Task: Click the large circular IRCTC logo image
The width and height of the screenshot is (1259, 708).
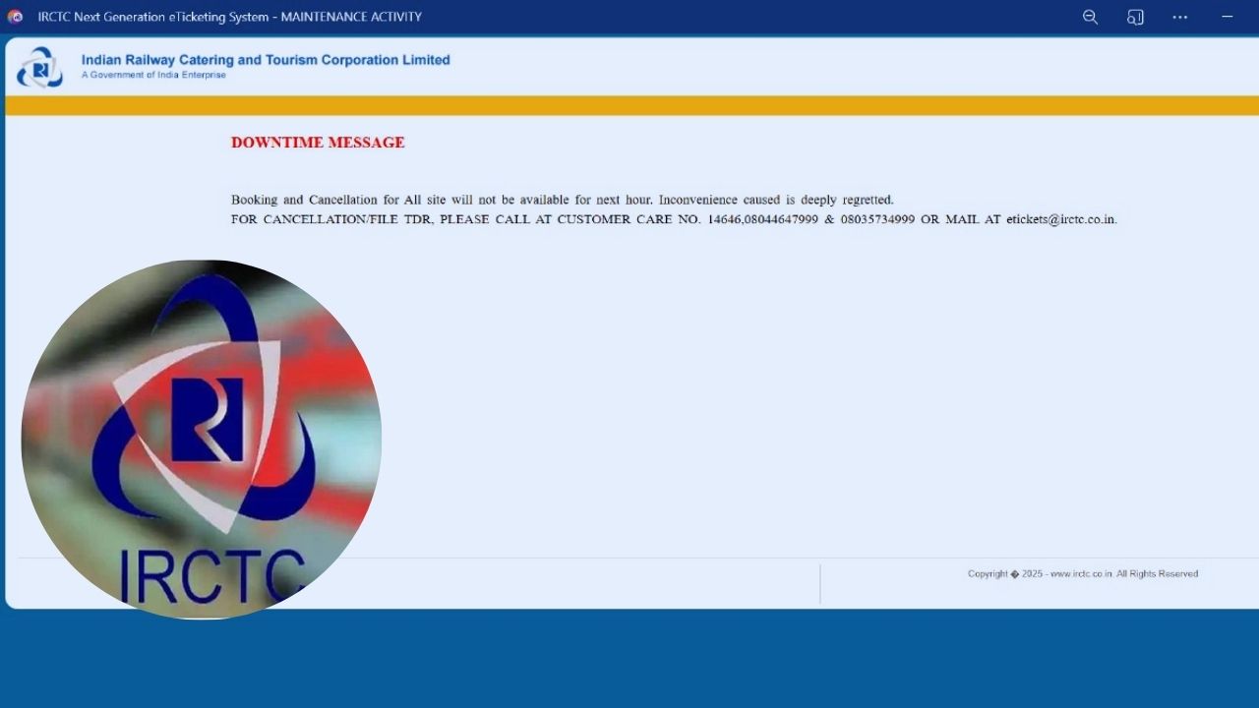Action: (x=201, y=439)
